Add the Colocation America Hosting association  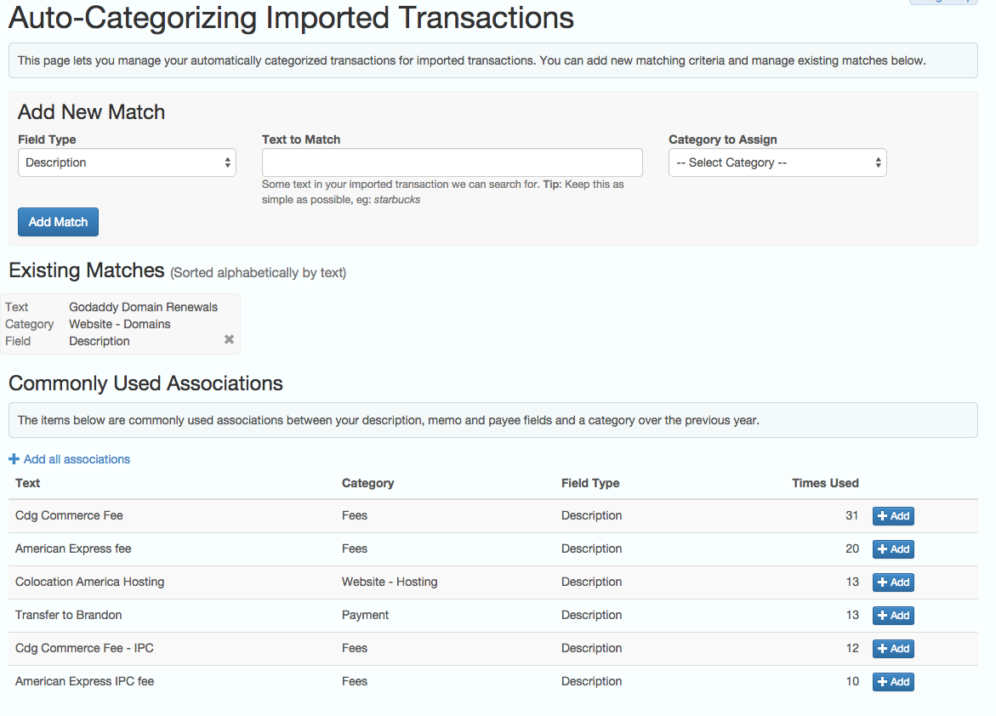click(893, 582)
